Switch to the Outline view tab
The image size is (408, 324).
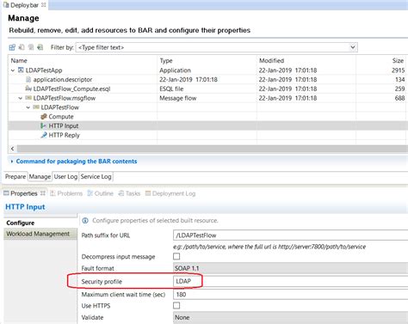100,193
